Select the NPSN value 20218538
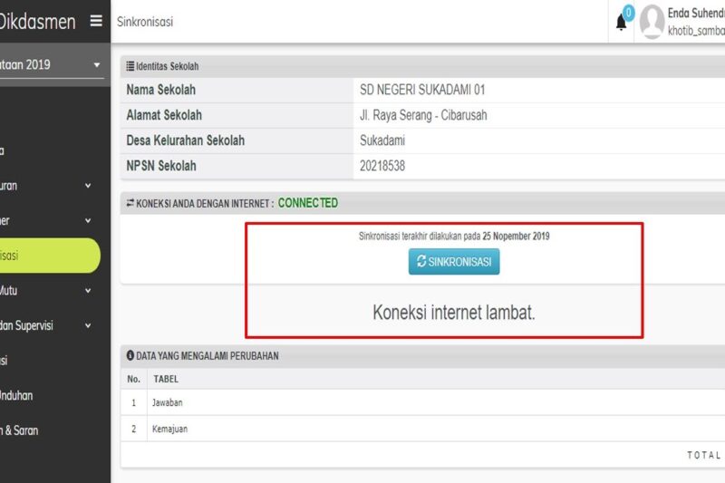725x483 pixels. click(x=382, y=166)
